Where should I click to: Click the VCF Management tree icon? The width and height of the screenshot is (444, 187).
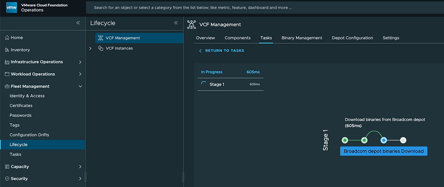coord(101,38)
